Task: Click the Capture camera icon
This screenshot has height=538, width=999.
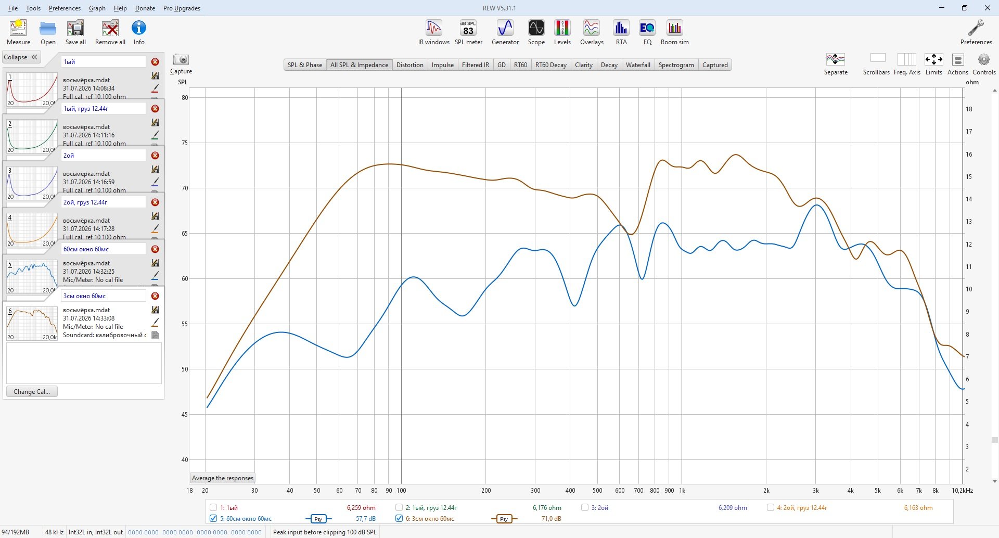Action: pyautogui.click(x=181, y=59)
